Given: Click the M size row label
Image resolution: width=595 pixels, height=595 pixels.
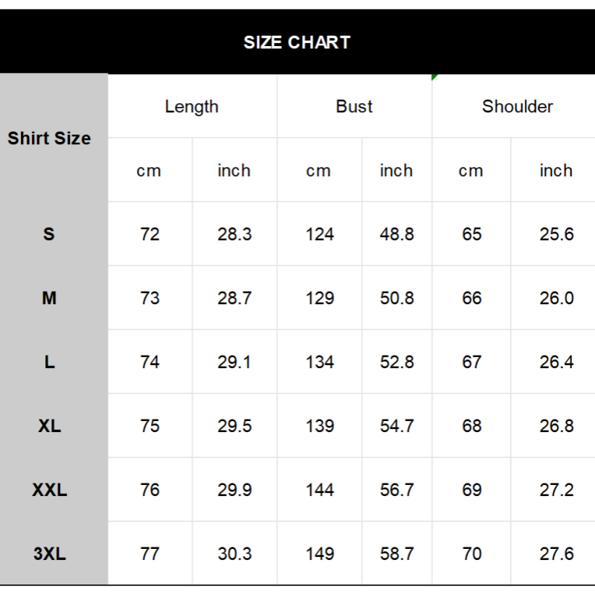Looking at the screenshot, I should (49, 298).
